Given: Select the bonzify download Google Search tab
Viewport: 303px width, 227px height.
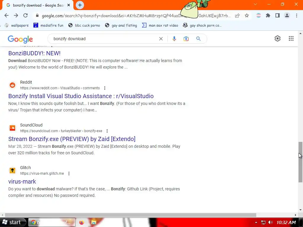Looking at the screenshot, I should [38, 5].
